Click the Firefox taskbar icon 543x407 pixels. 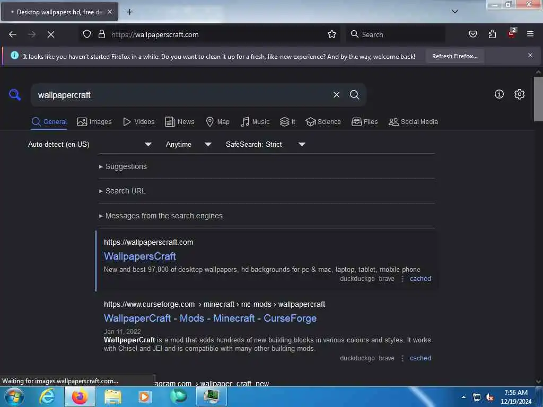[80, 396]
